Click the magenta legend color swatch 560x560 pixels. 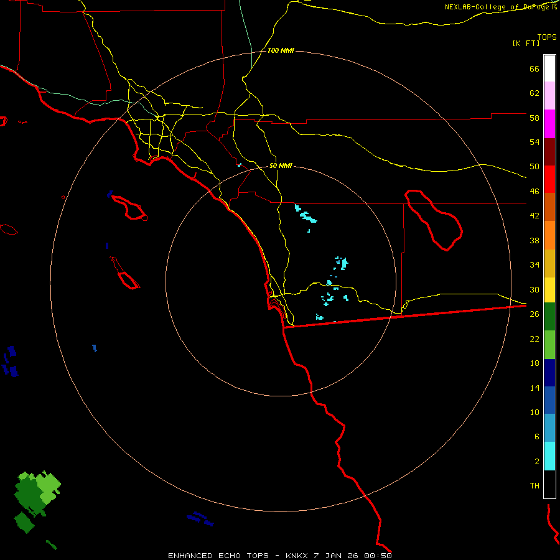click(549, 124)
